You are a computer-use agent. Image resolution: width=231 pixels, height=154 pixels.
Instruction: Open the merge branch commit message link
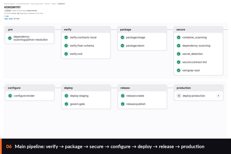[x=31, y=13]
